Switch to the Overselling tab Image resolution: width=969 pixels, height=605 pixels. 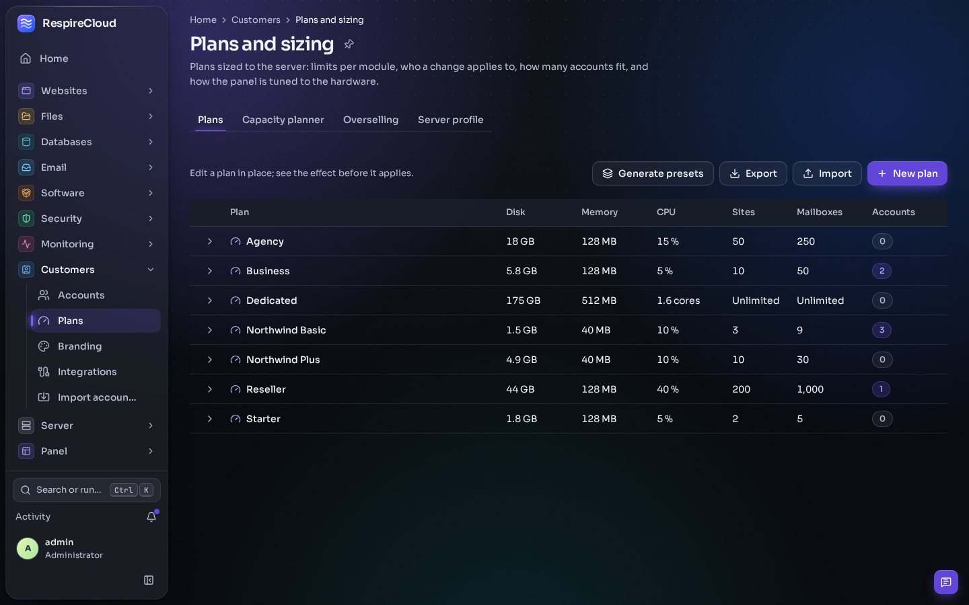tap(371, 120)
